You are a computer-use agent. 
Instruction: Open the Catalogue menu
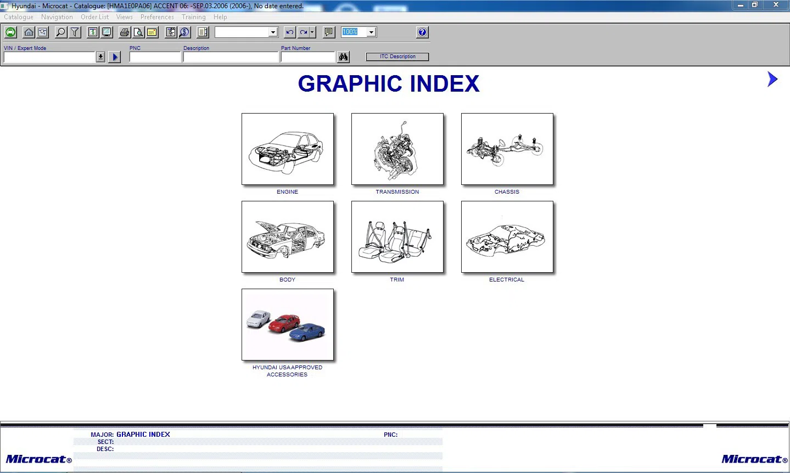click(x=19, y=17)
